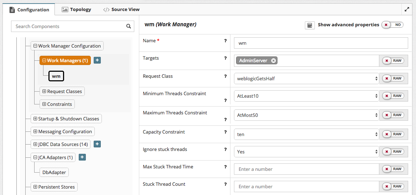The width and height of the screenshot is (416, 195).
Task: Add a new Work Manager with plus icon
Action: (97, 60)
